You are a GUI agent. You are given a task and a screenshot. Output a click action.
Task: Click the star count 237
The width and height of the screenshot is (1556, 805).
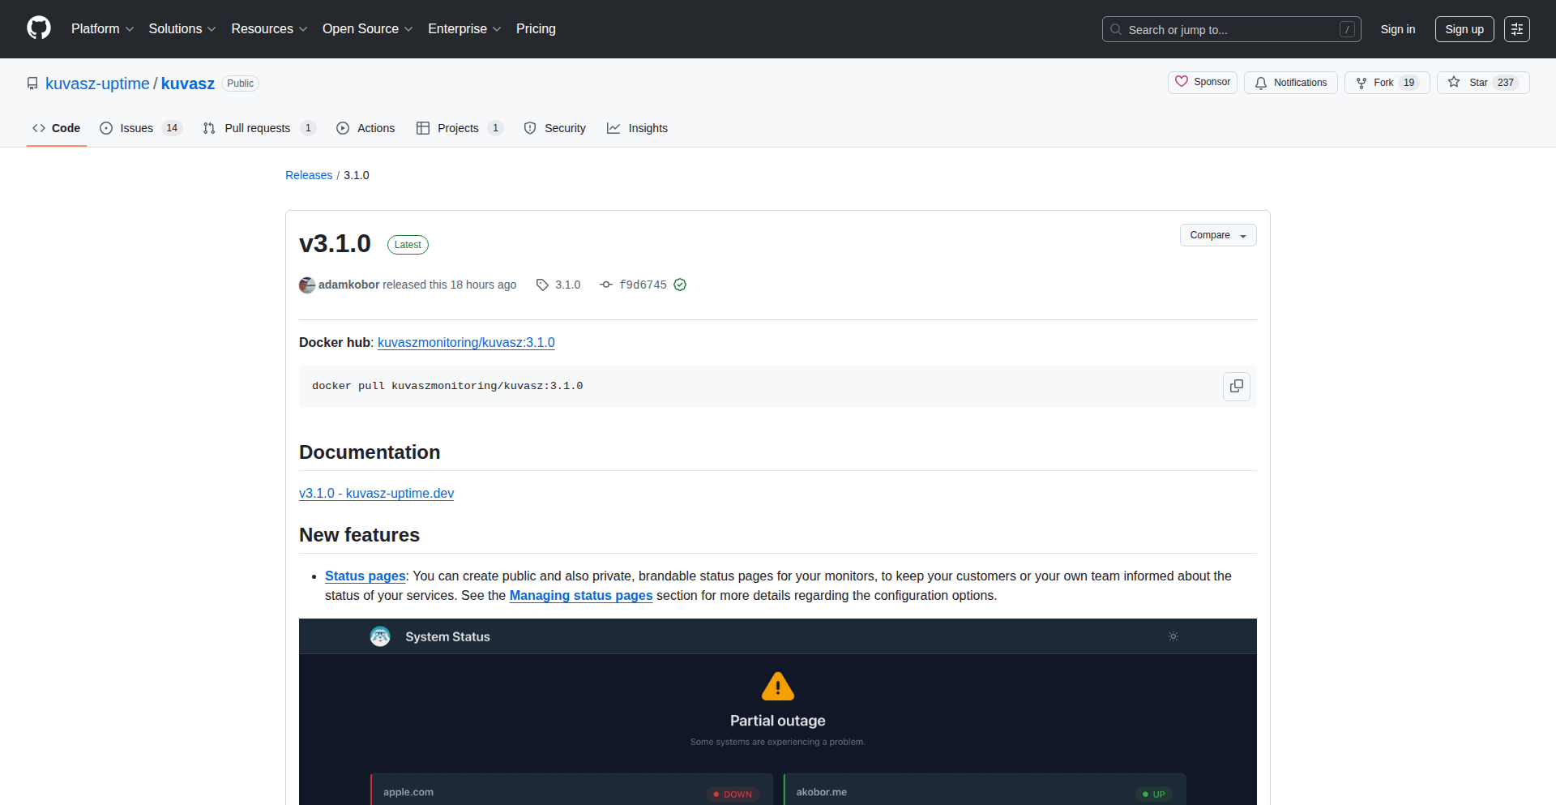1506,83
